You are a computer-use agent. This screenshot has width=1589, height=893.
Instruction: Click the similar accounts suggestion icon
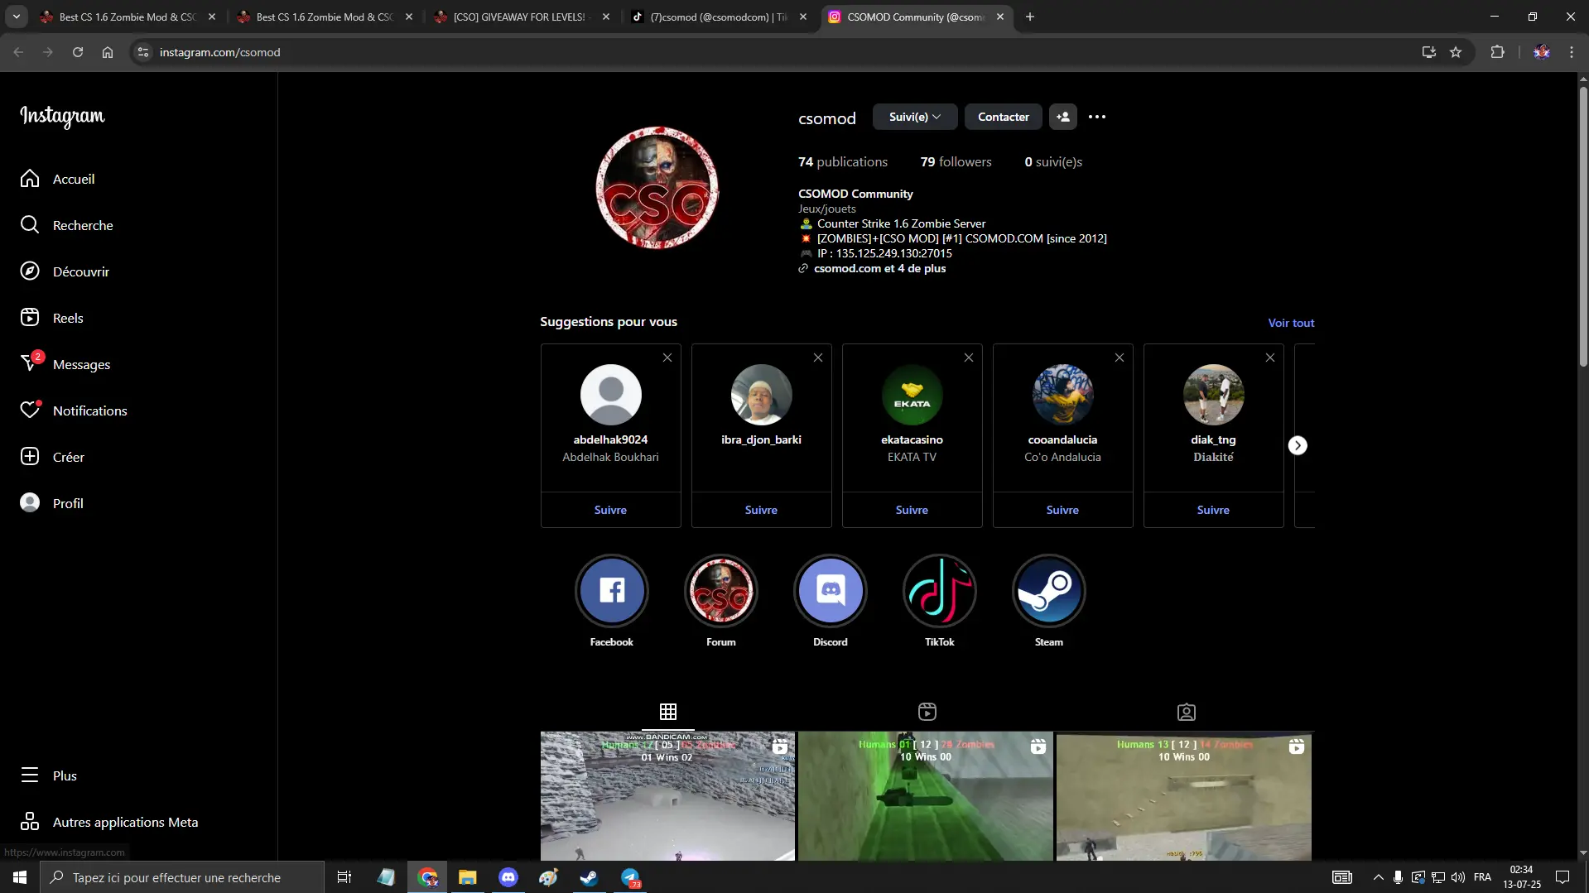1063,117
